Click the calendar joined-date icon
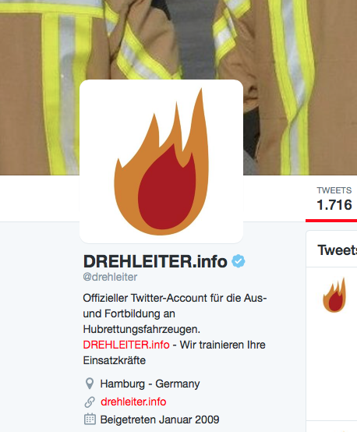 click(90, 420)
